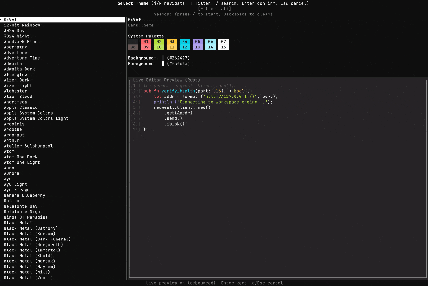This screenshot has height=286, width=428.
Task: Click the Search prompt line
Action: [213, 14]
